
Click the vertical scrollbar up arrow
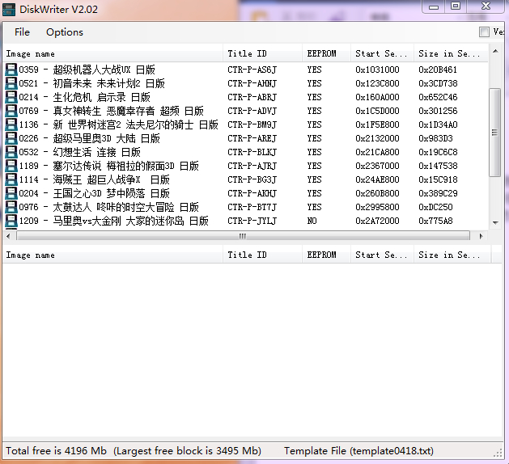(x=495, y=51)
